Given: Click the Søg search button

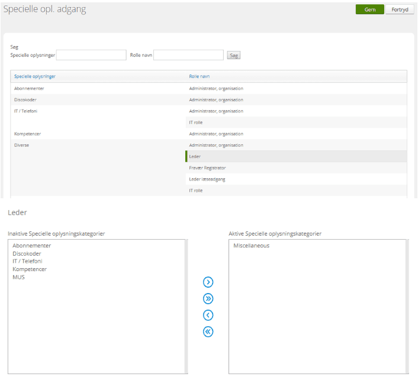Looking at the screenshot, I should pos(233,55).
